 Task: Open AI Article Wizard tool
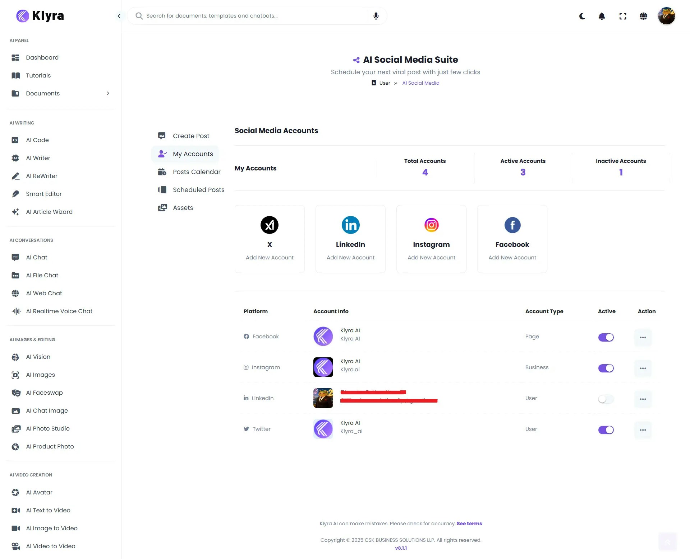49,212
